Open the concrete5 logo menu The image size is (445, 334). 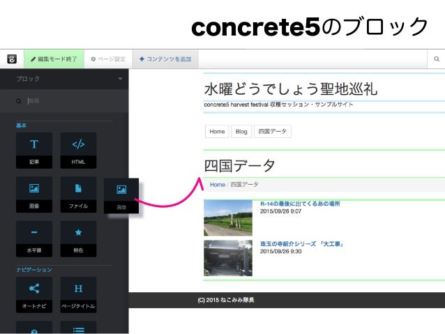click(12, 59)
